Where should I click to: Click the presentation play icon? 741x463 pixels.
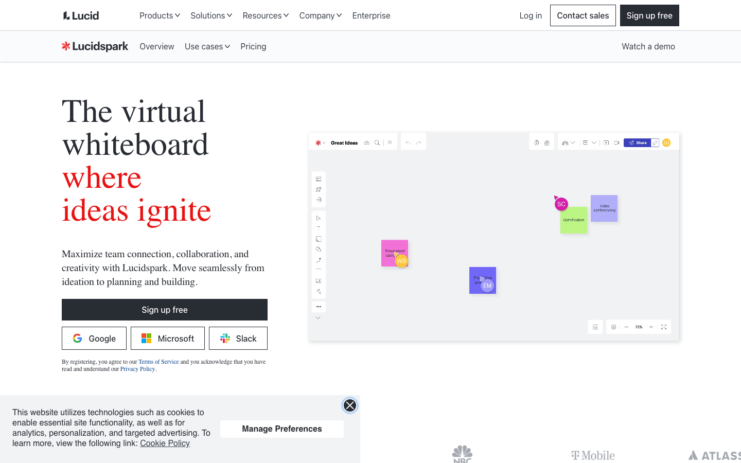coord(606,143)
